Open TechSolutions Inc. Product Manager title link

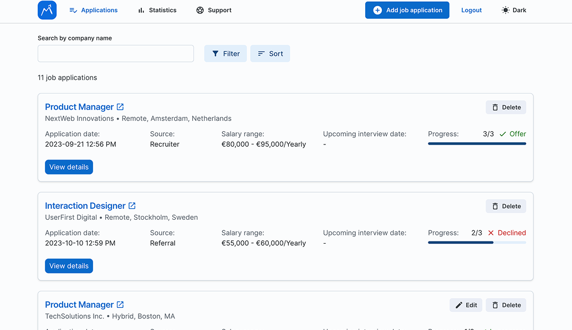coord(79,305)
